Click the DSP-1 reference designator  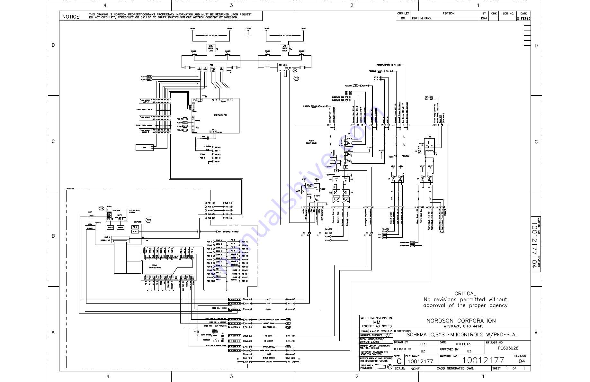coord(110,206)
